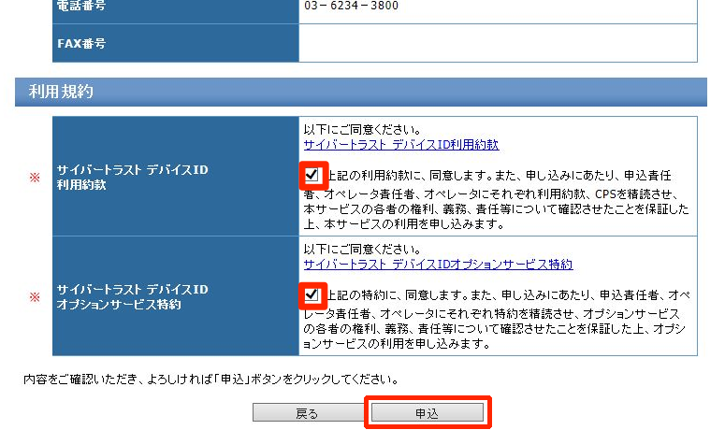
Task: Click the empty FAX番号 value field
Action: (498, 43)
